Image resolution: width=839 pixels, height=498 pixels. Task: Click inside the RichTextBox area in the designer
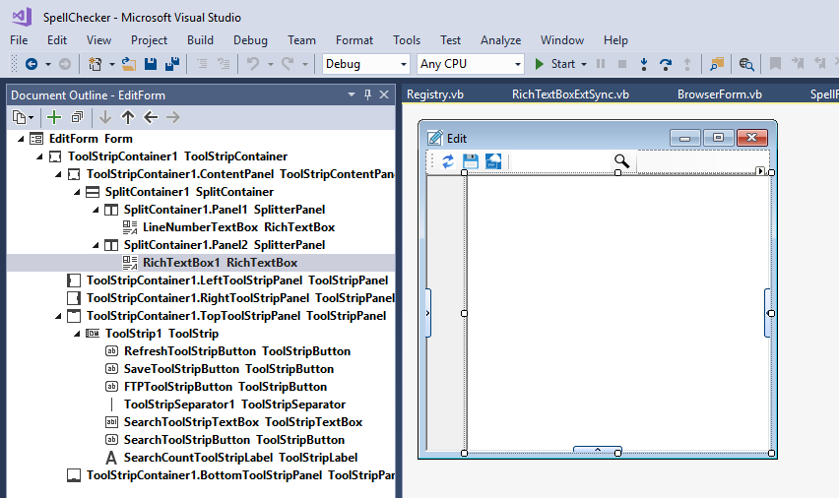click(618, 313)
